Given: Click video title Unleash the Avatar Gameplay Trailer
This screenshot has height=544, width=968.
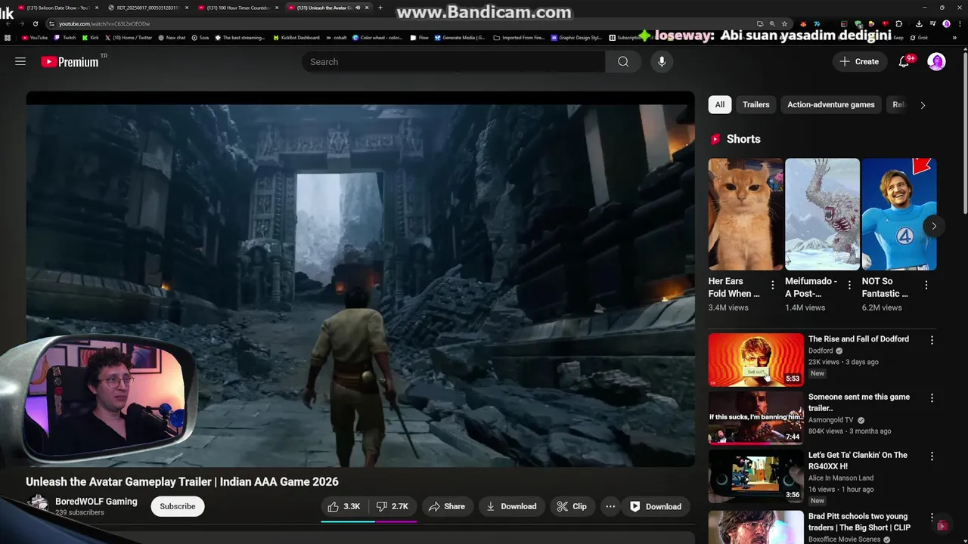Looking at the screenshot, I should pos(182,481).
